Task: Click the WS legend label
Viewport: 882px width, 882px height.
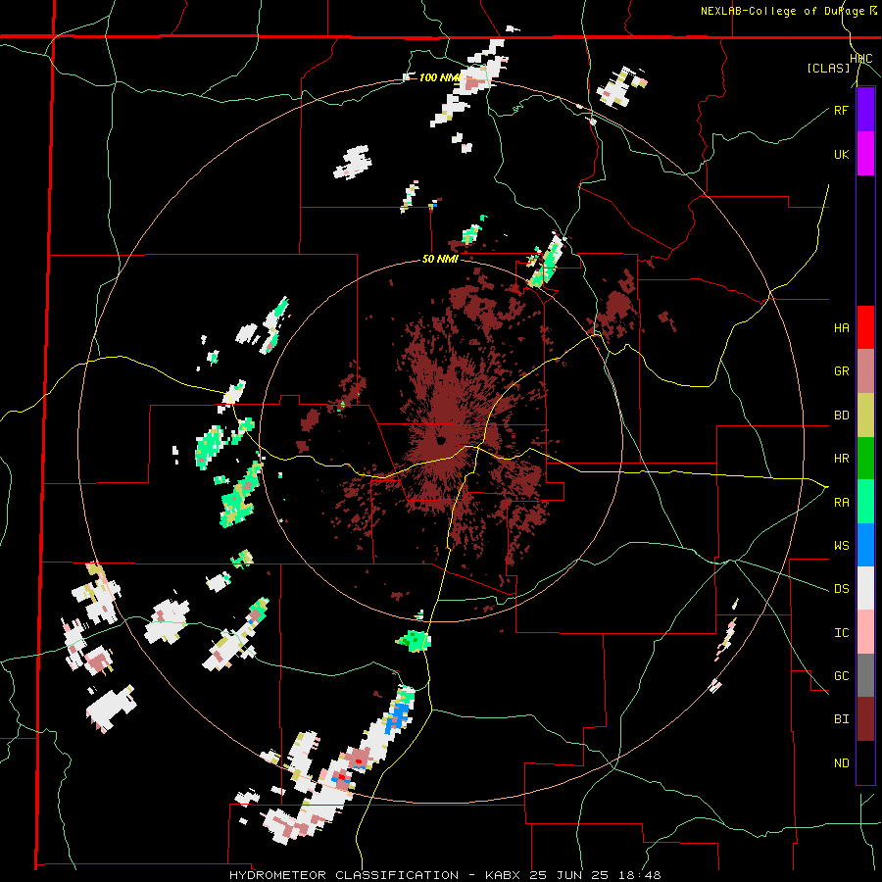Action: tap(841, 546)
